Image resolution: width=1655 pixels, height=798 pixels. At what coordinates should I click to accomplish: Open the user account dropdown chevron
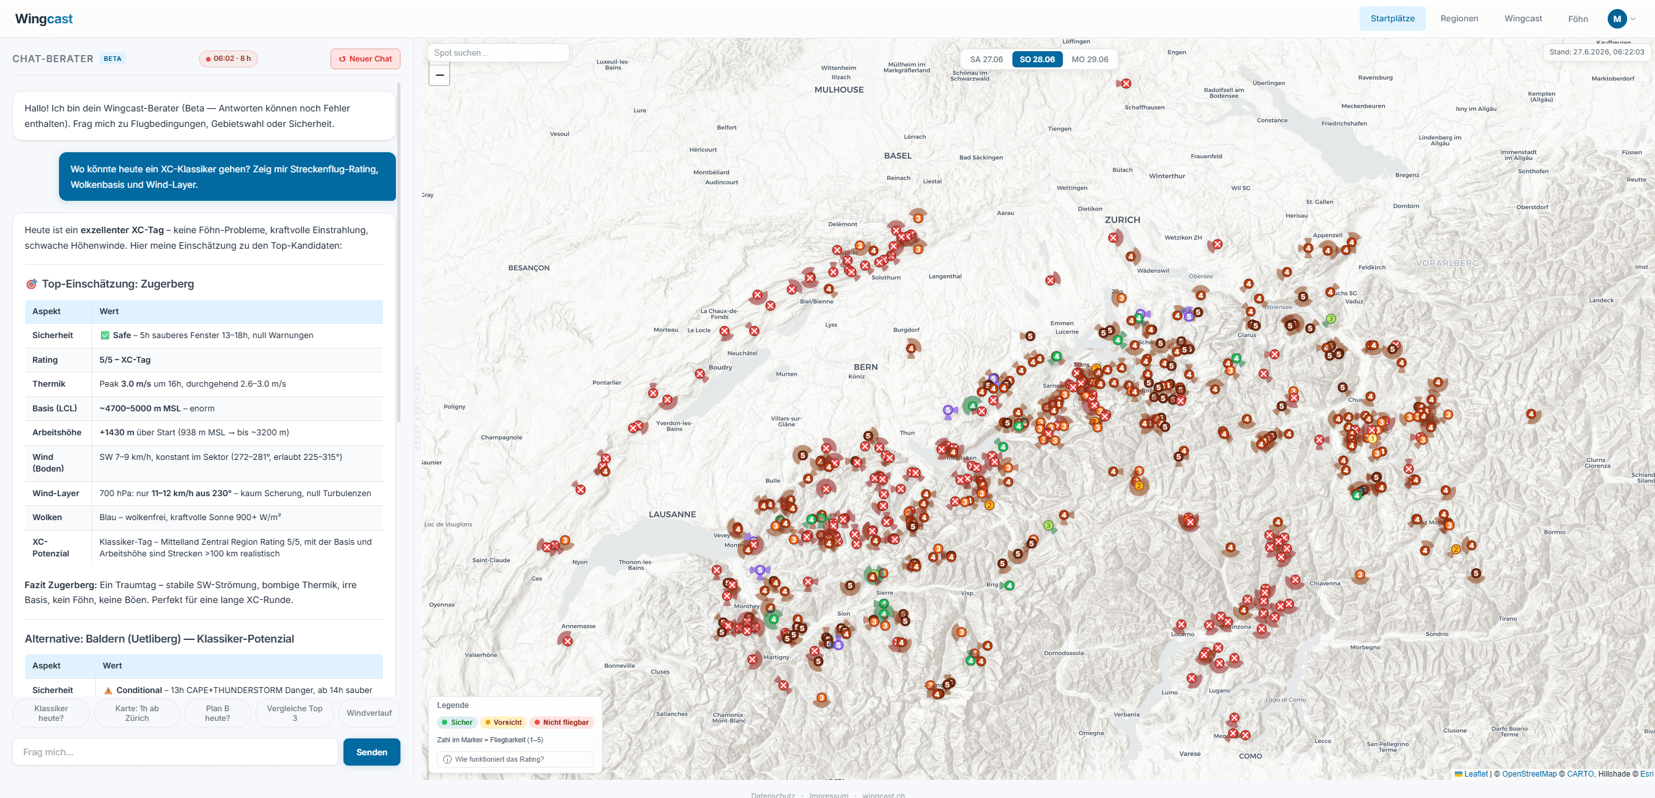click(x=1633, y=19)
